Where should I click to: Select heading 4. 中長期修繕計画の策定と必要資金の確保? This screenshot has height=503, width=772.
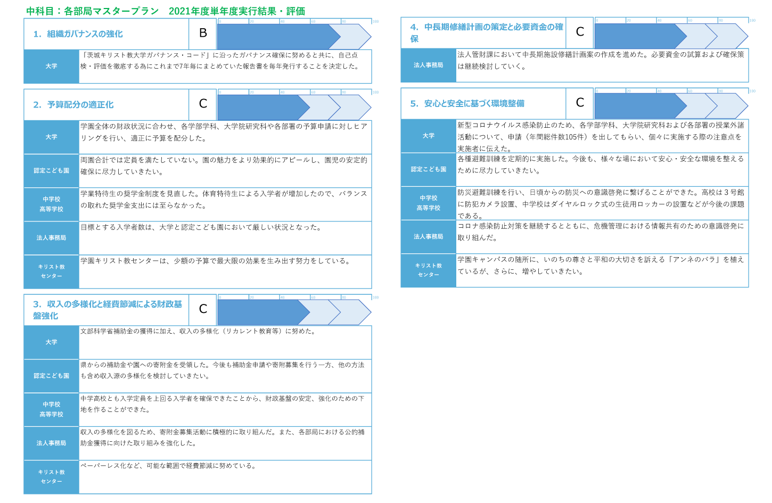(487, 32)
